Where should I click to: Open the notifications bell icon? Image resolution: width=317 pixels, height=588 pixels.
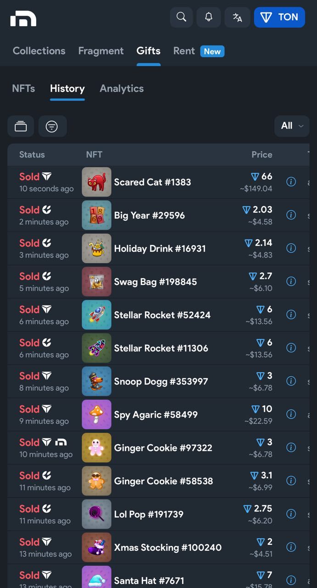point(208,17)
